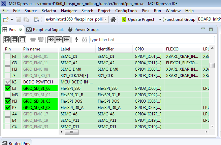Image resolution: width=221 pixels, height=145 pixels.
Task: Select the GPIO_SD_B1_06 pin name cell
Action: pyautogui.click(x=40, y=88)
